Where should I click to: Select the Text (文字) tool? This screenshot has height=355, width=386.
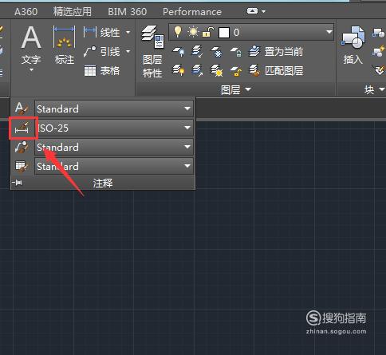tap(31, 48)
